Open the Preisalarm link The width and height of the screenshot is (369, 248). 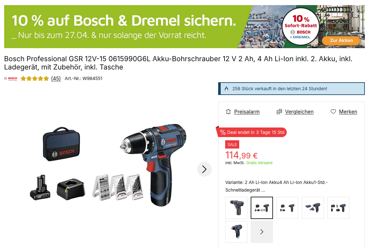point(247,112)
